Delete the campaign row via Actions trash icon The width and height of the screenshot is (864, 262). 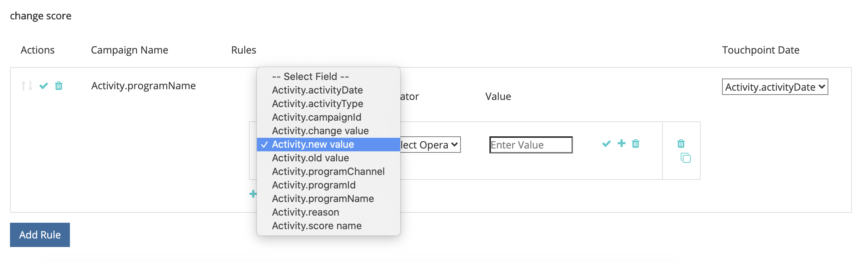(x=59, y=86)
